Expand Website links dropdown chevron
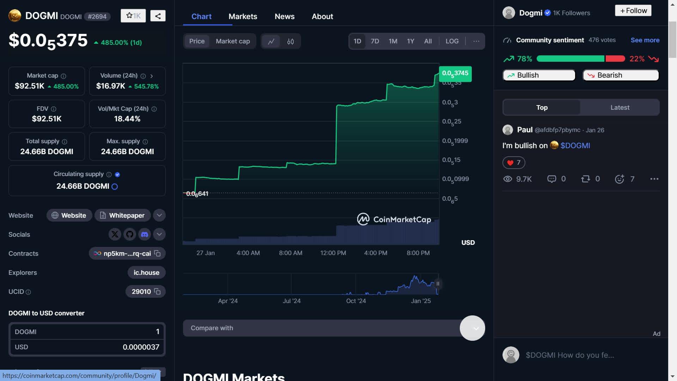The image size is (677, 381). [x=159, y=215]
